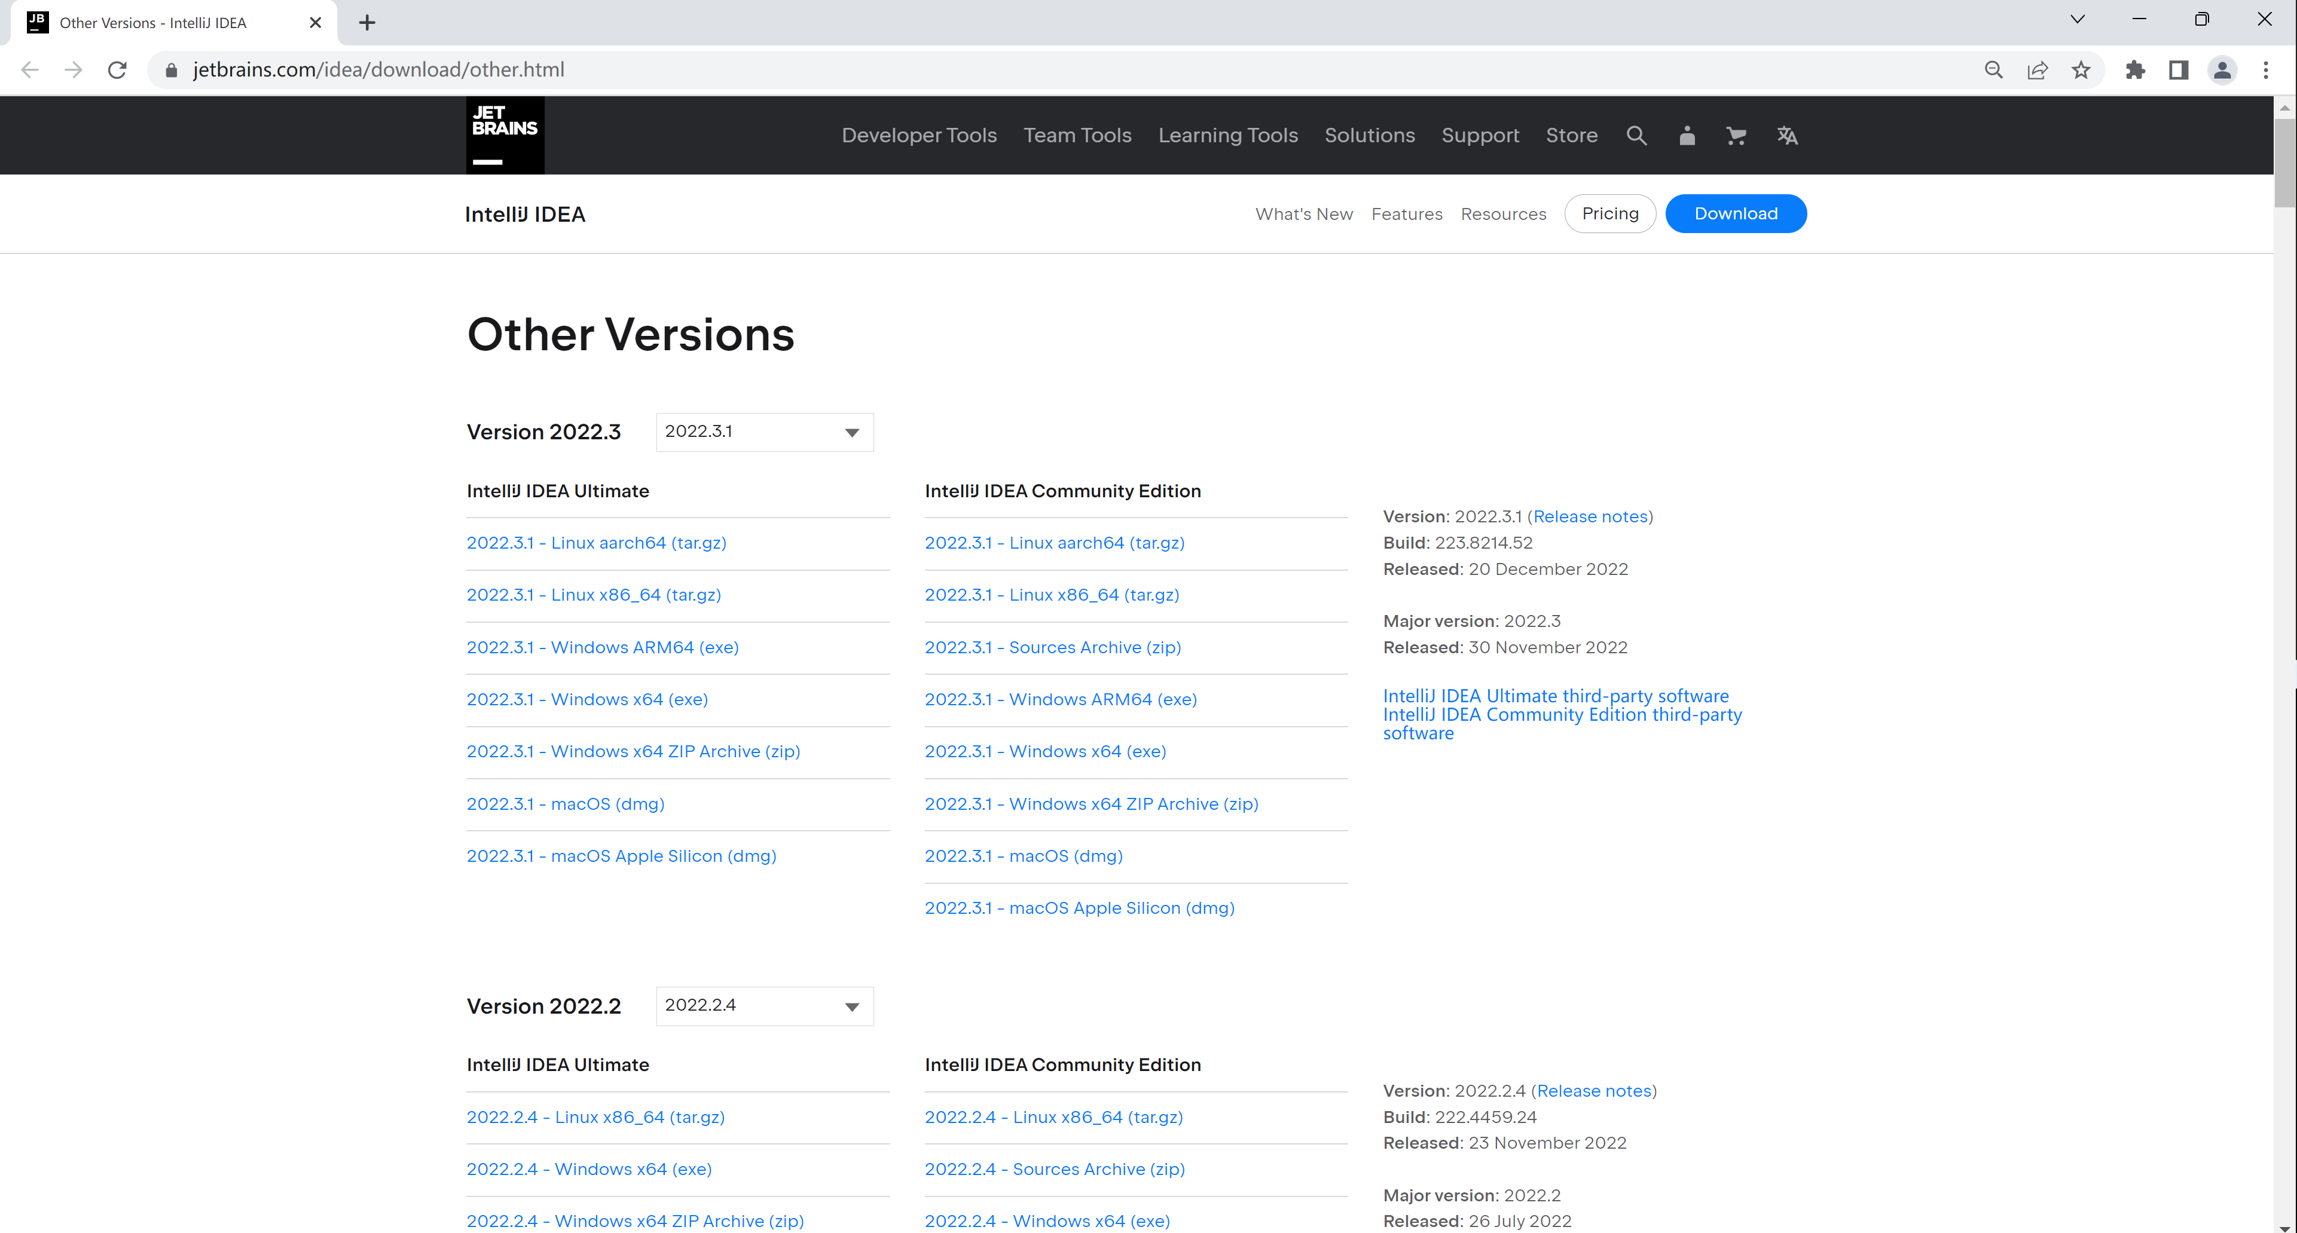Viewport: 2297px width, 1233px height.
Task: Select Team Tools navigation item
Action: point(1079,135)
